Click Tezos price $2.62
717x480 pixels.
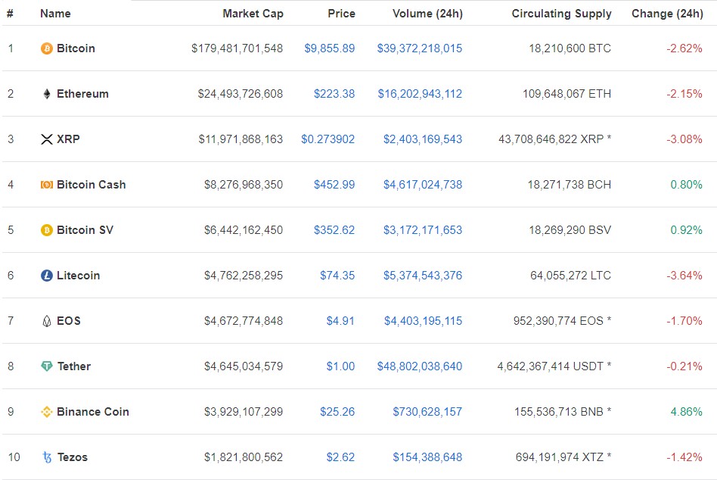click(340, 457)
